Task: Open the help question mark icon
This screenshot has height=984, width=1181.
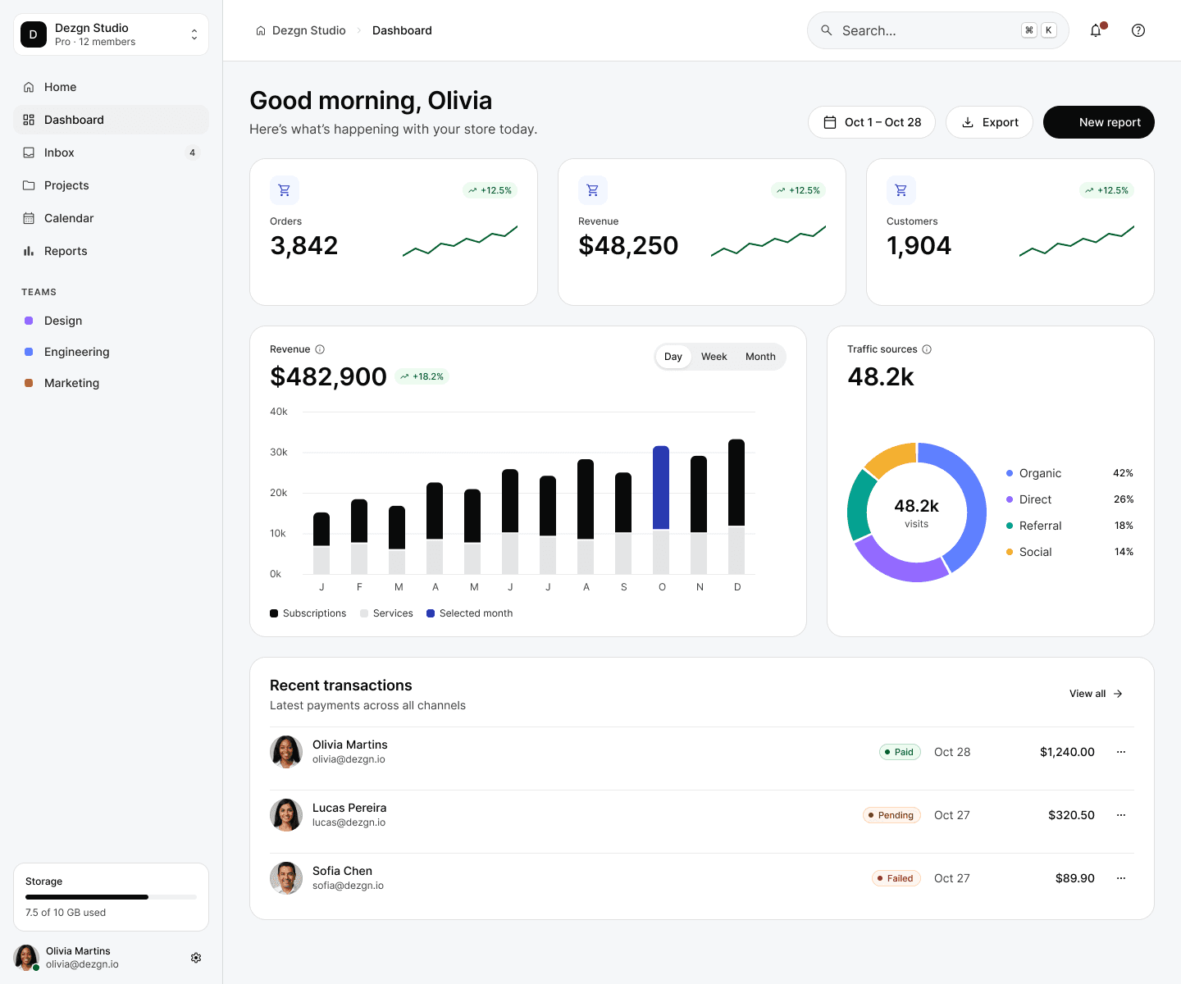Action: coord(1138,30)
